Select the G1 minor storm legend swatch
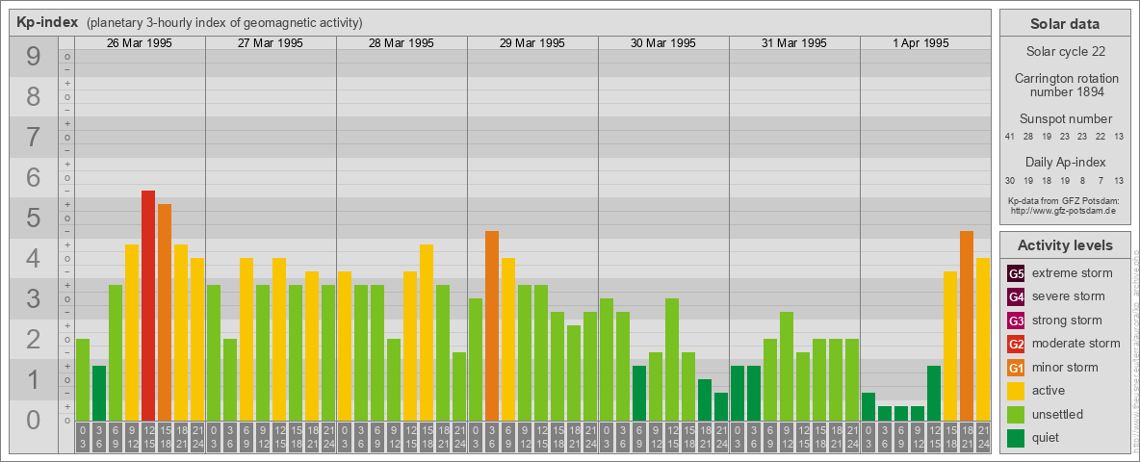Image resolution: width=1140 pixels, height=462 pixels. pyautogui.click(x=1016, y=368)
